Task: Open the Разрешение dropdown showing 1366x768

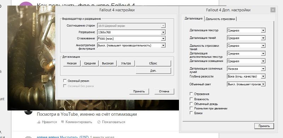Action: coord(131,32)
